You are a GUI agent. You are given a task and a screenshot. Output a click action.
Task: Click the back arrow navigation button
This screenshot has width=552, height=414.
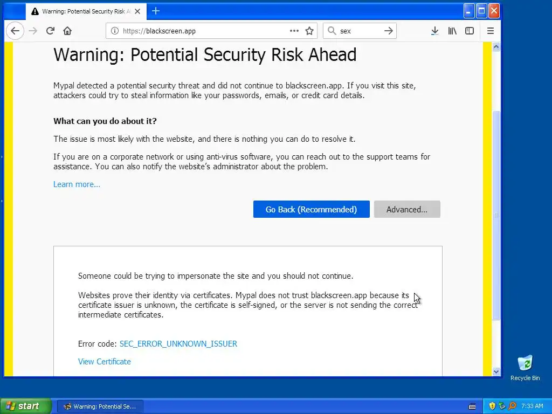[x=15, y=31]
